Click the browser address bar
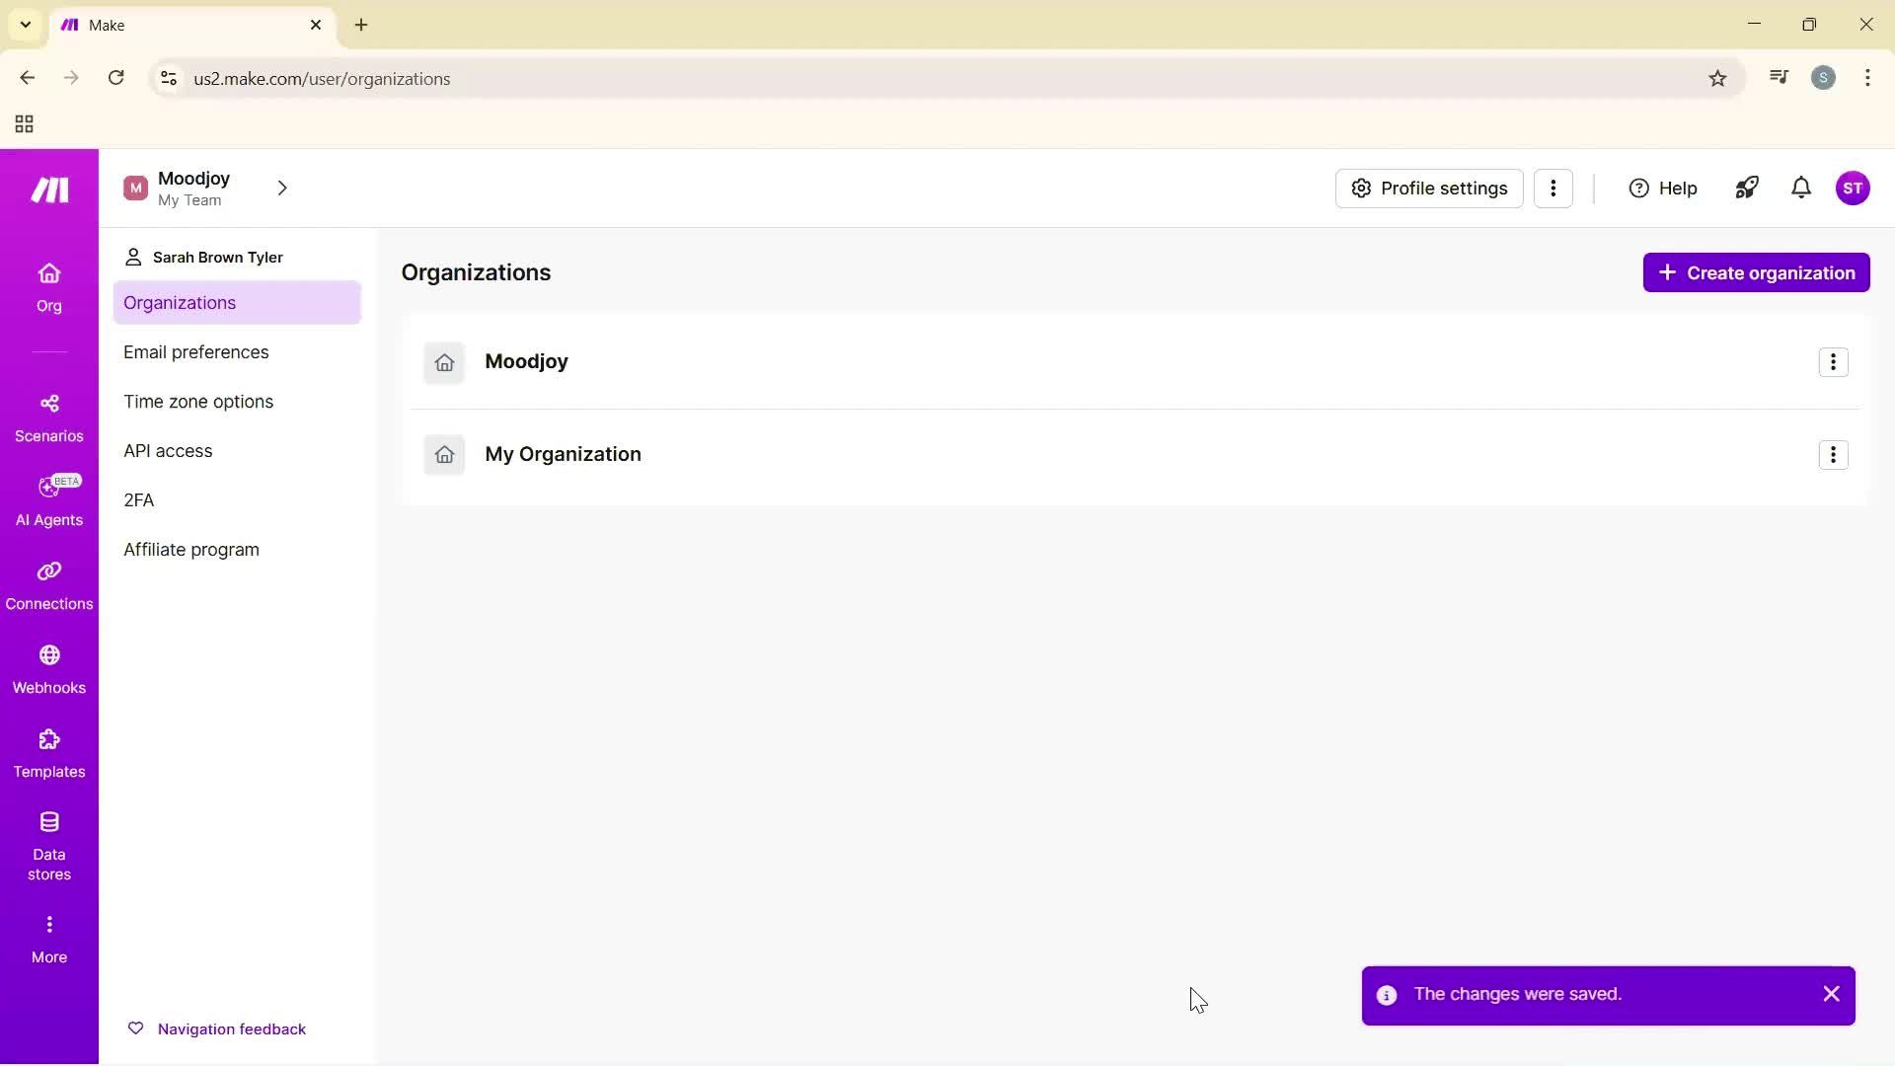This screenshot has height=1066, width=1895. [x=592, y=78]
